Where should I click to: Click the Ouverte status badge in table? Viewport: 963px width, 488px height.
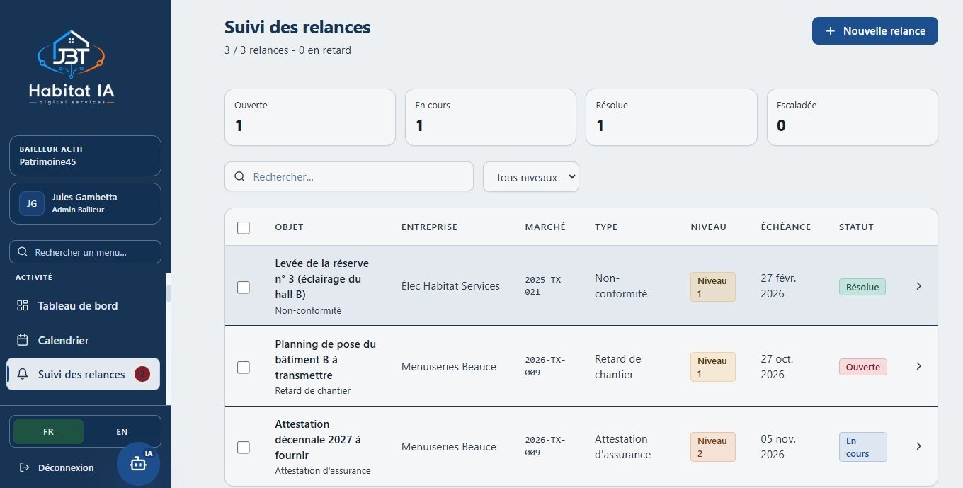tap(863, 367)
